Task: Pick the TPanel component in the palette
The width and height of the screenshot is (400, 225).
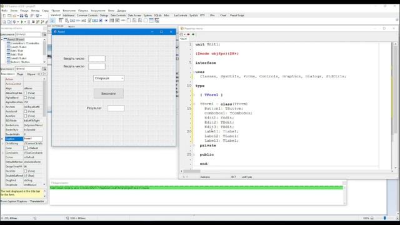Action: tap(146, 21)
